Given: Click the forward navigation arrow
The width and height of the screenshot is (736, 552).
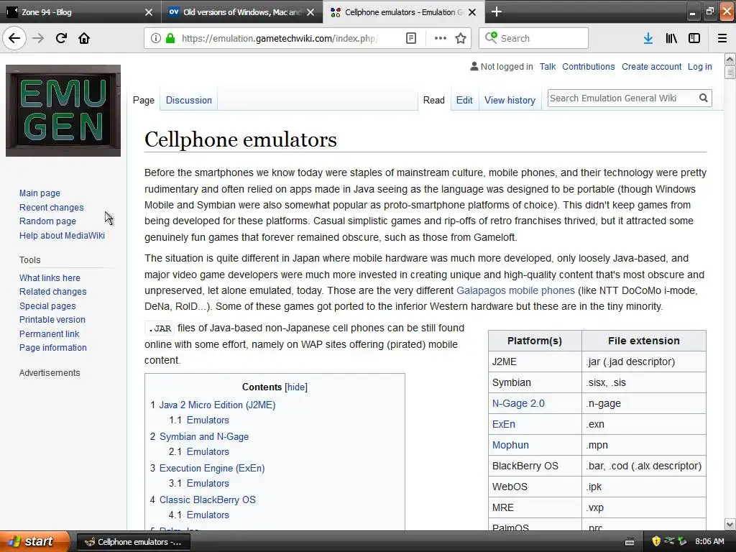Looking at the screenshot, I should point(38,38).
